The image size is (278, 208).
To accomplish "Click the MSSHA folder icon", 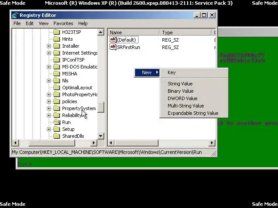I will (x=57, y=74).
